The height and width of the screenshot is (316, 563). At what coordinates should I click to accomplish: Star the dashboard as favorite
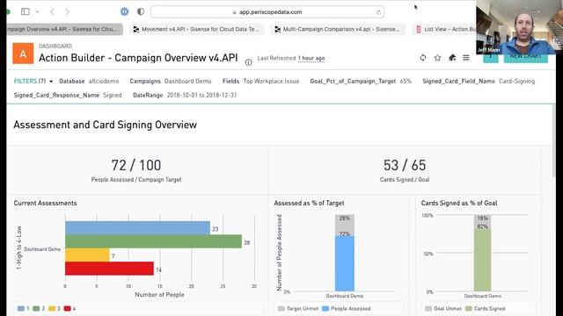437,58
